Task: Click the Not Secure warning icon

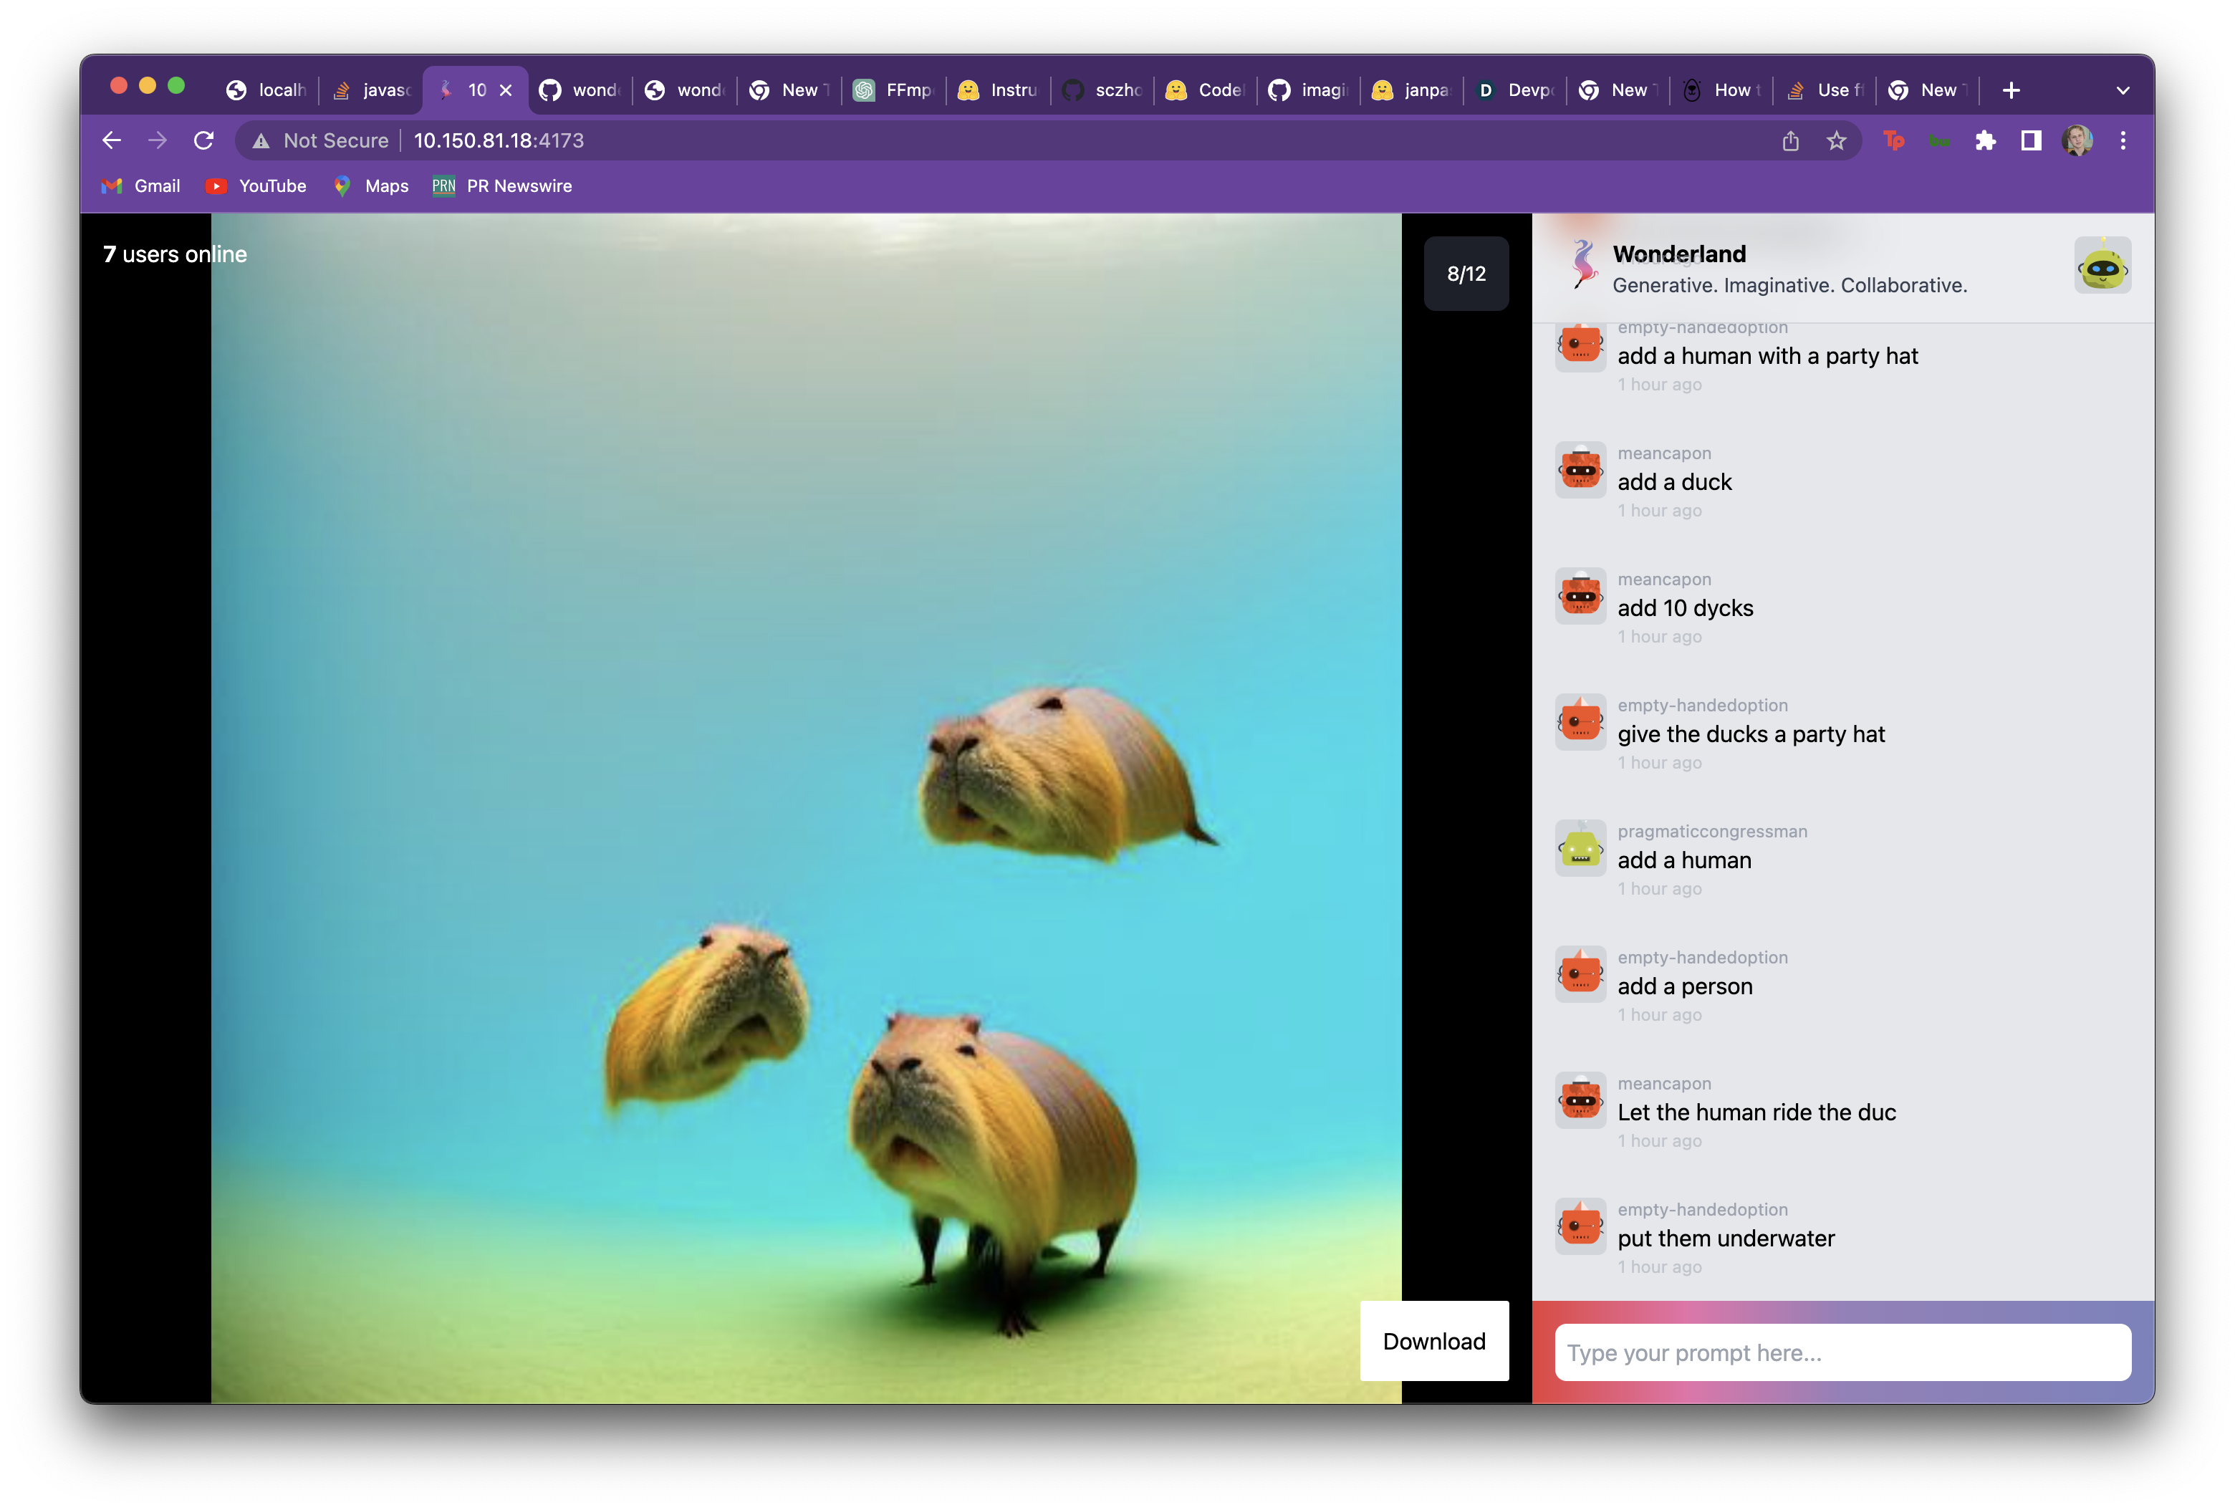Action: [261, 141]
